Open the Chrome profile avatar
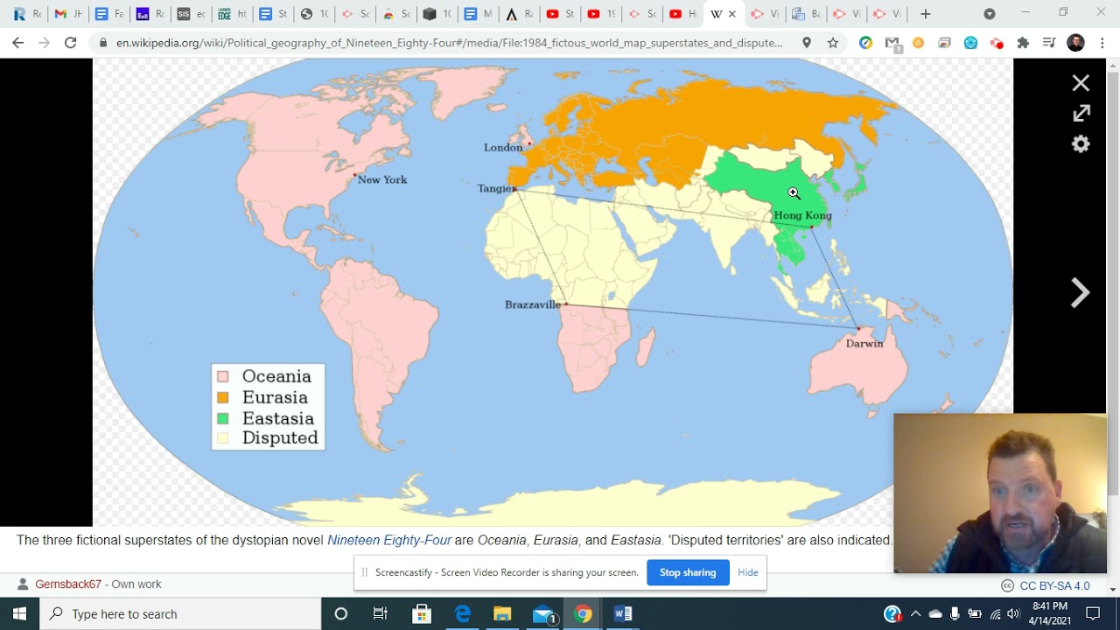Screen dimensions: 1120x630 click(1076, 43)
